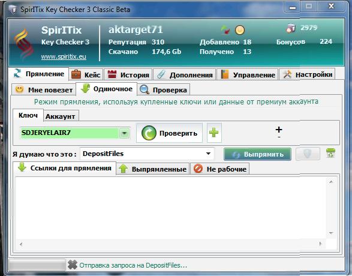Switch to the Кейс tab
Viewport: 352px width, 276px height.
tap(86, 74)
